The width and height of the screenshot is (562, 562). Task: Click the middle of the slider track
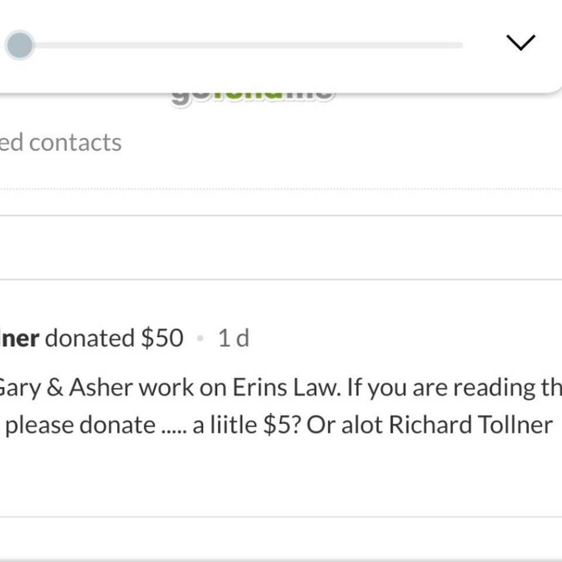(x=247, y=45)
